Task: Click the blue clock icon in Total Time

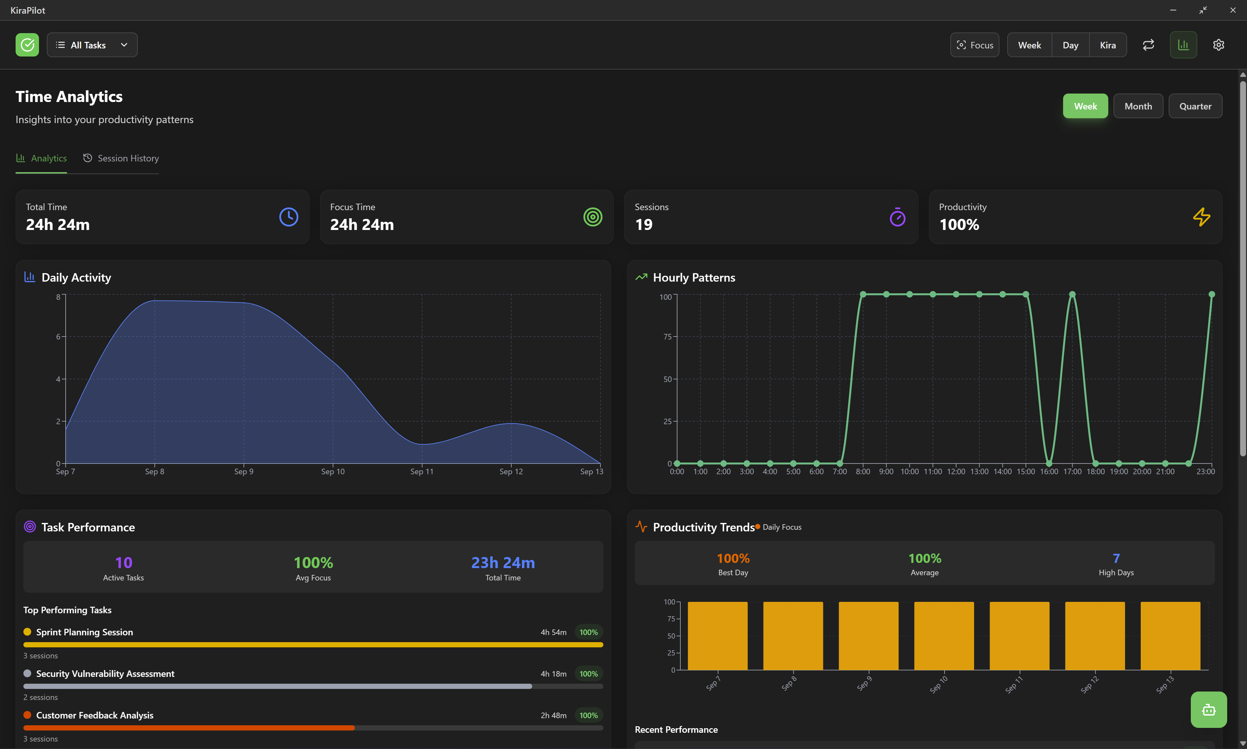Action: pyautogui.click(x=288, y=217)
